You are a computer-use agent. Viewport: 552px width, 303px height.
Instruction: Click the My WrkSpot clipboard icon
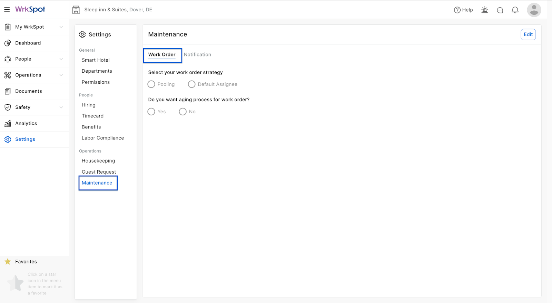(x=8, y=27)
